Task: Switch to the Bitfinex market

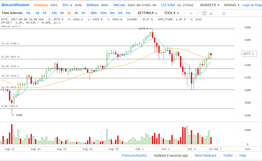Action: point(93,5)
